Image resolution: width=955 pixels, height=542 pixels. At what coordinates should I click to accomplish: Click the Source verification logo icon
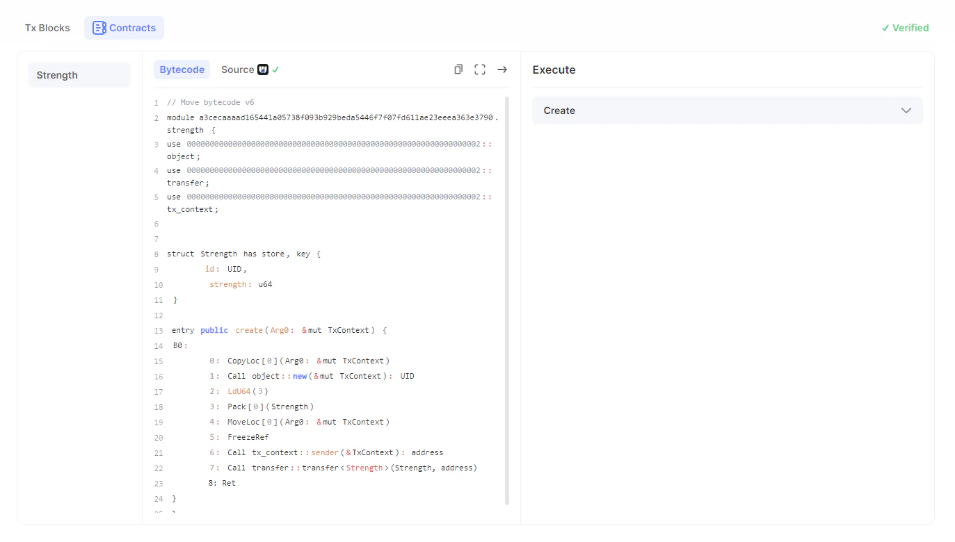[x=263, y=69]
